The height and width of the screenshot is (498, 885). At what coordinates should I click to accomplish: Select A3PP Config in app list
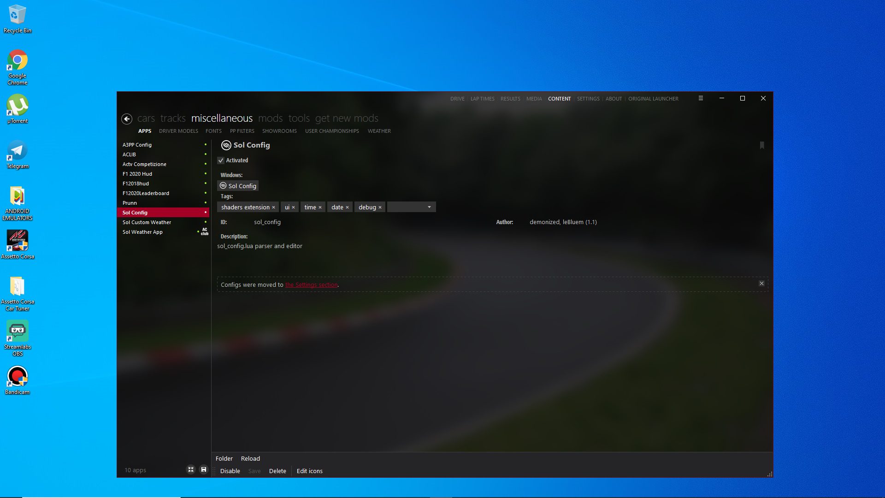pos(164,145)
